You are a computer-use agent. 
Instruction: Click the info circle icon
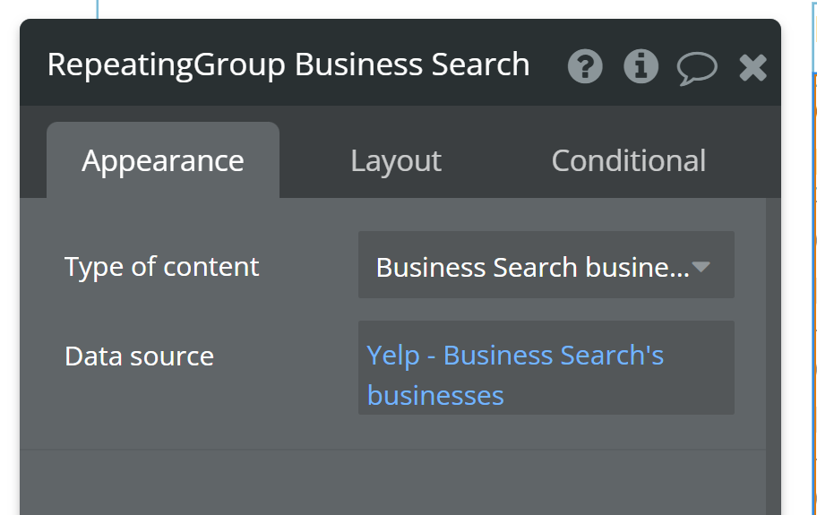[x=641, y=66]
